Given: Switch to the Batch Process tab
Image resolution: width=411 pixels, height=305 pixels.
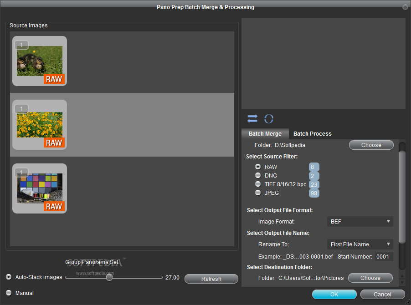Looking at the screenshot, I should point(313,134).
